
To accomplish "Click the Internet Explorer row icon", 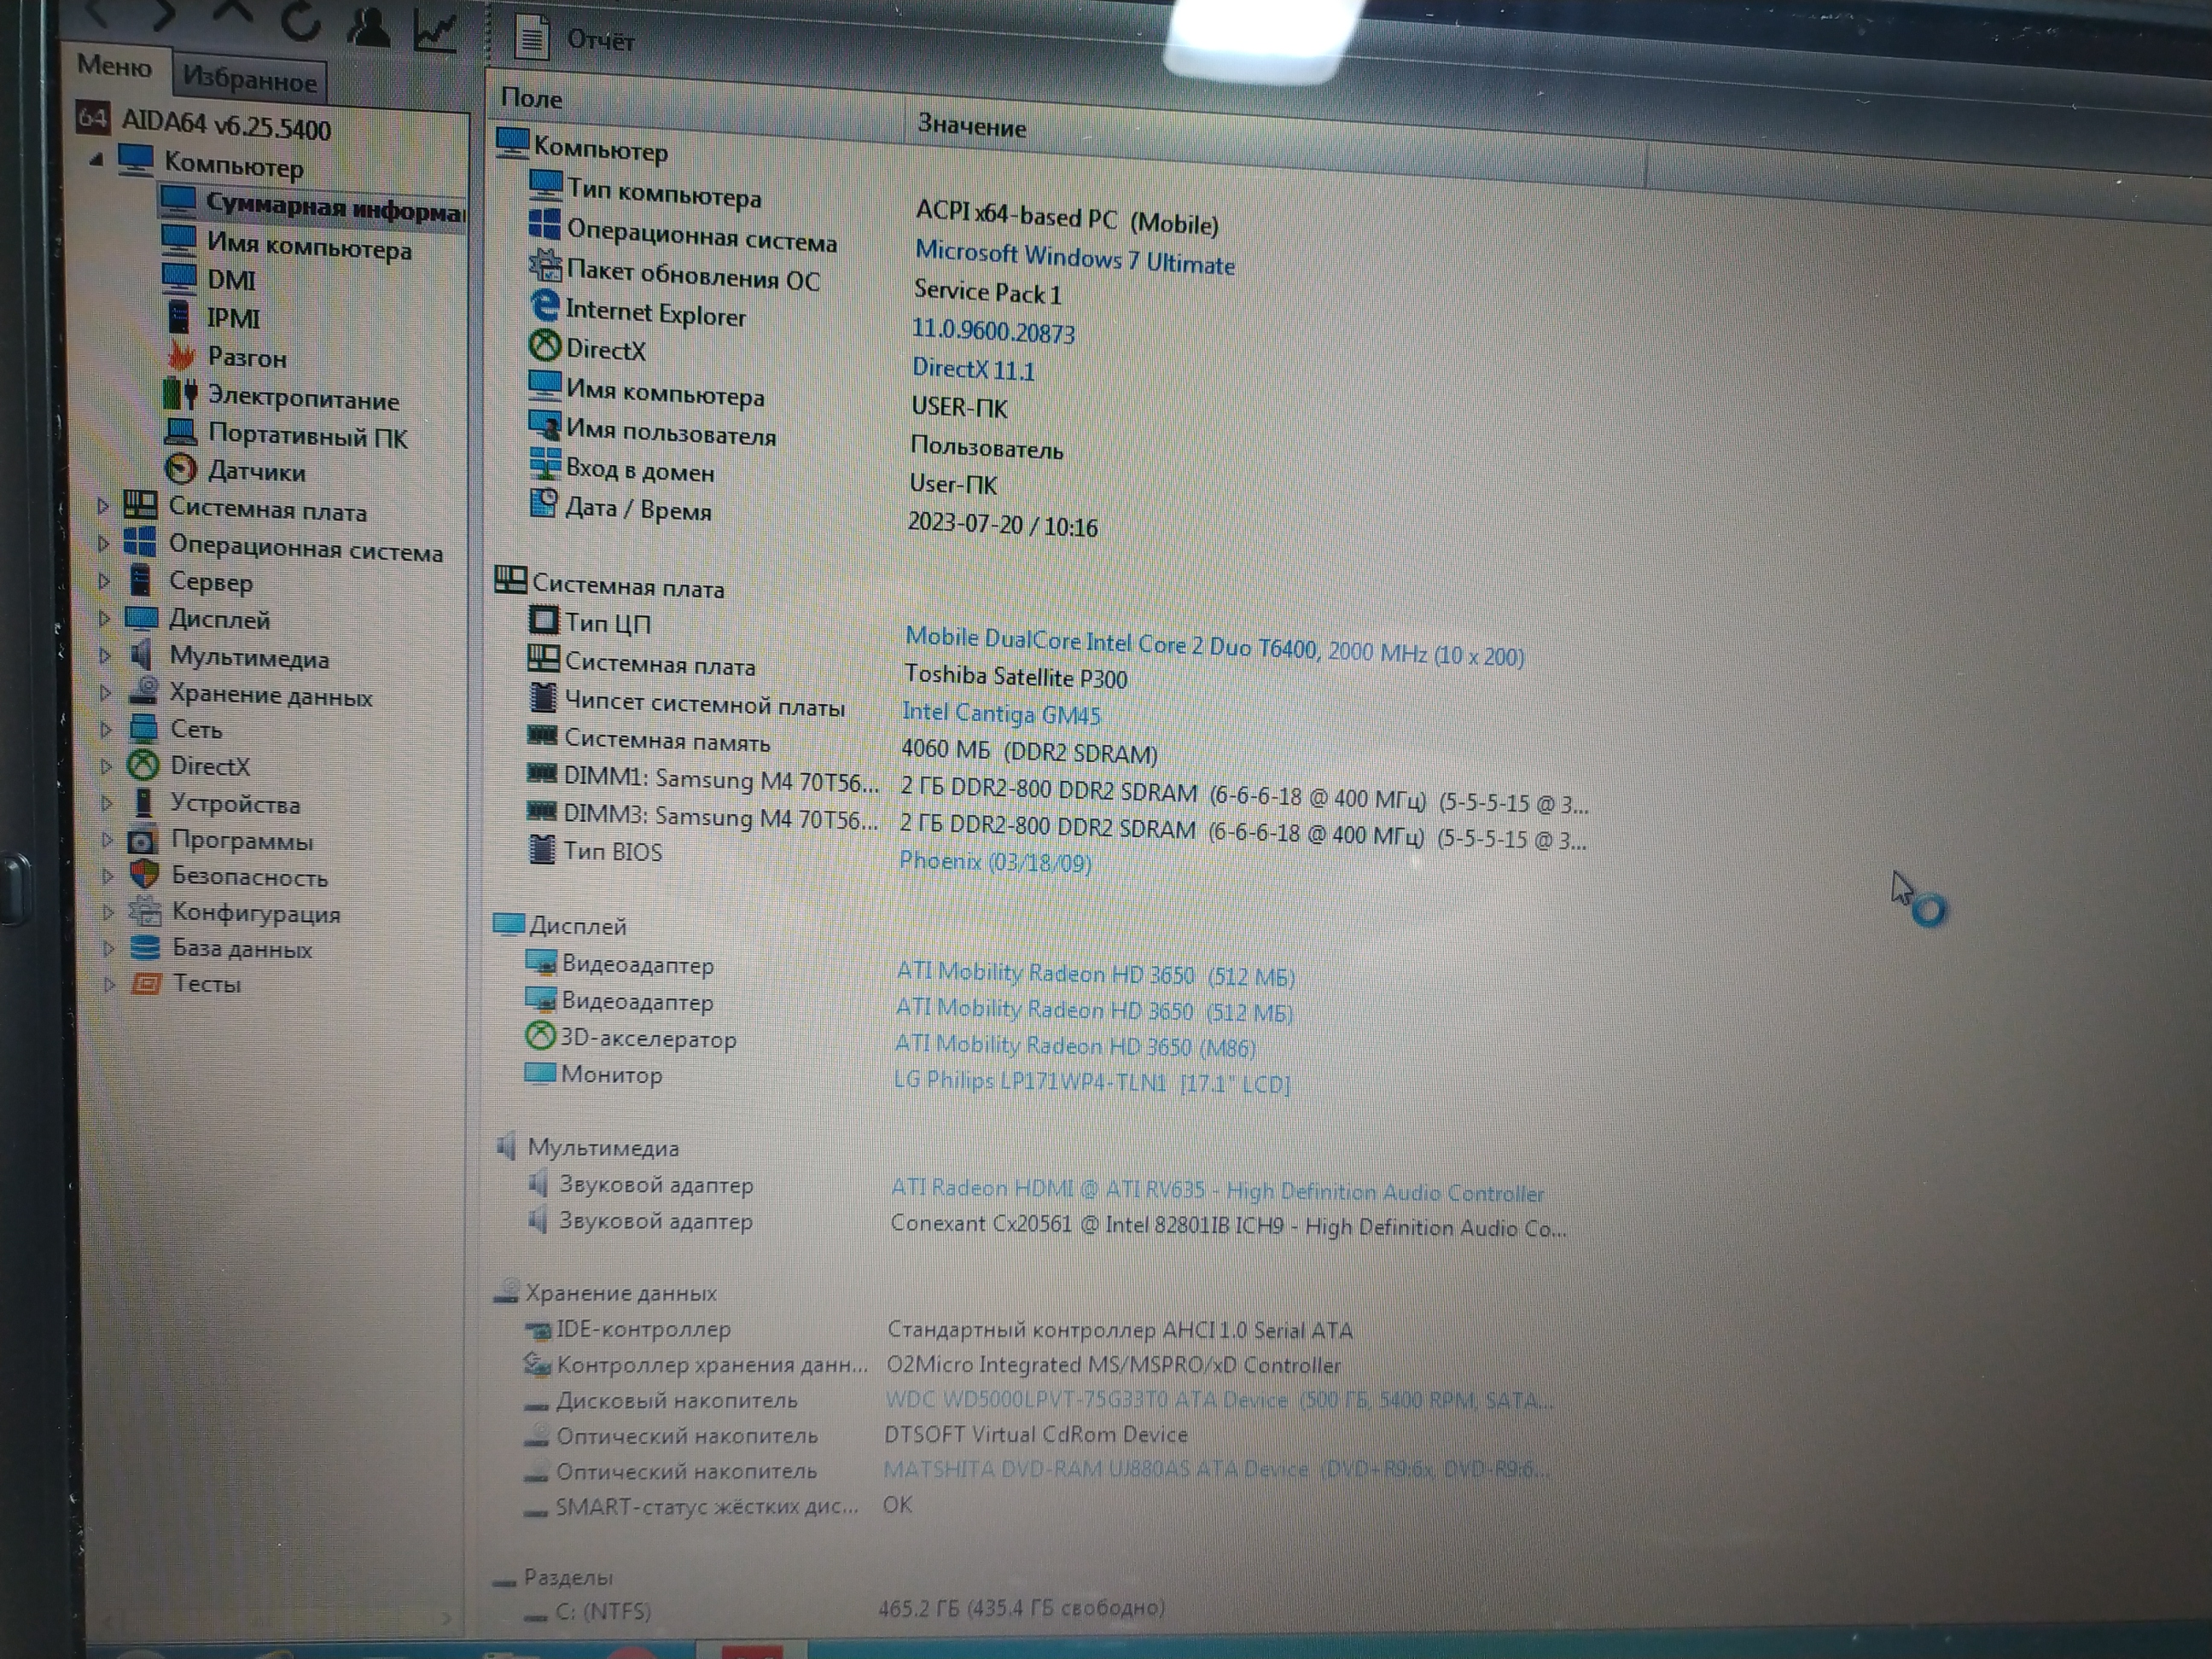I will 545,305.
